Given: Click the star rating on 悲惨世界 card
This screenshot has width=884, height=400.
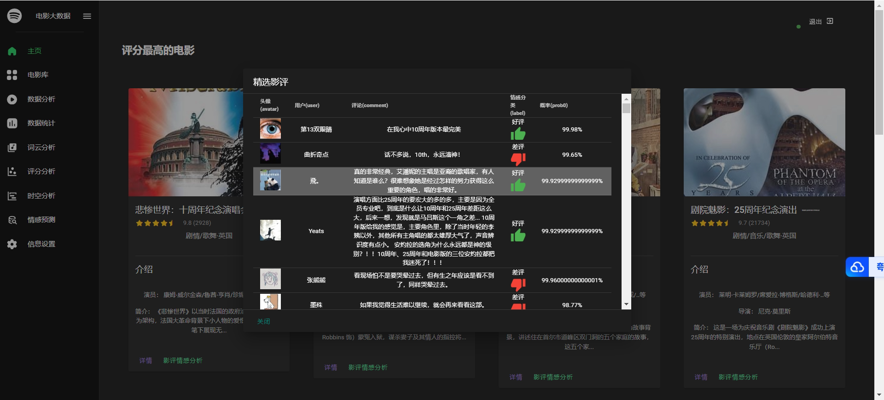Looking at the screenshot, I should click(154, 223).
